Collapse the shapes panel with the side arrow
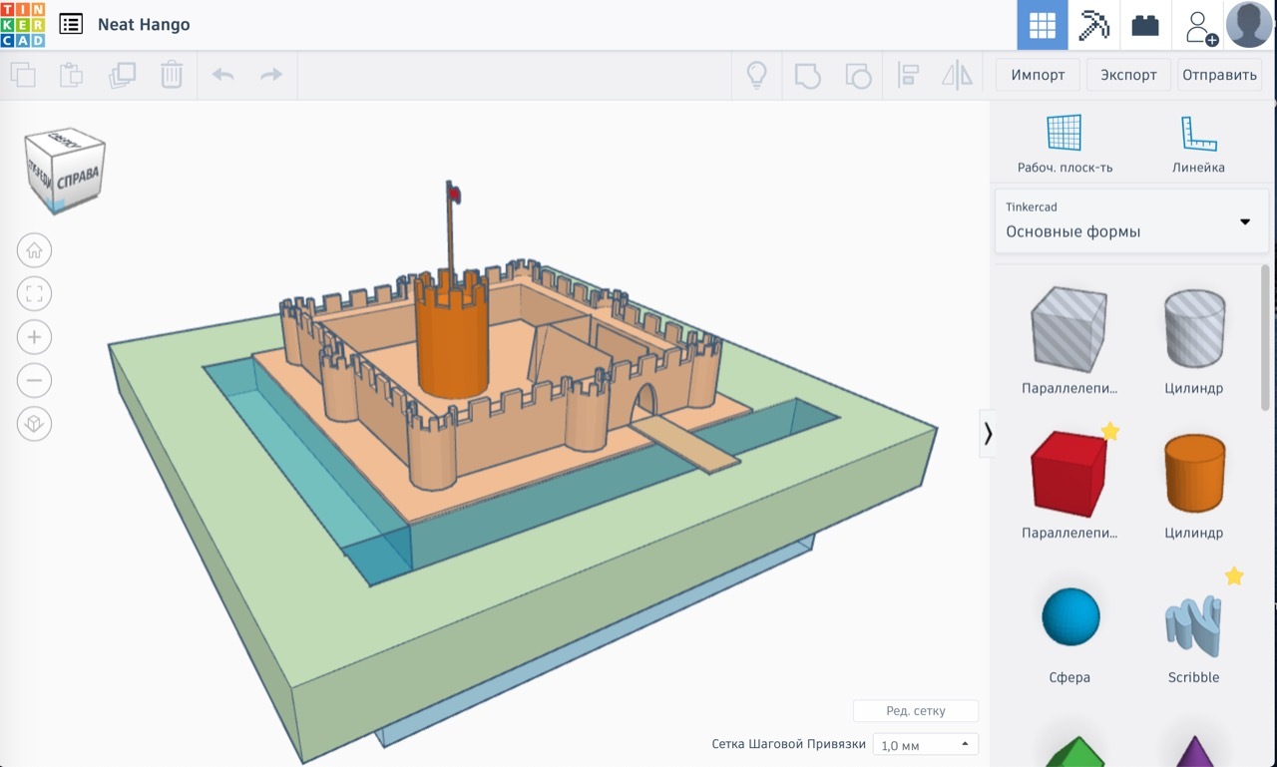The image size is (1277, 767). (988, 433)
